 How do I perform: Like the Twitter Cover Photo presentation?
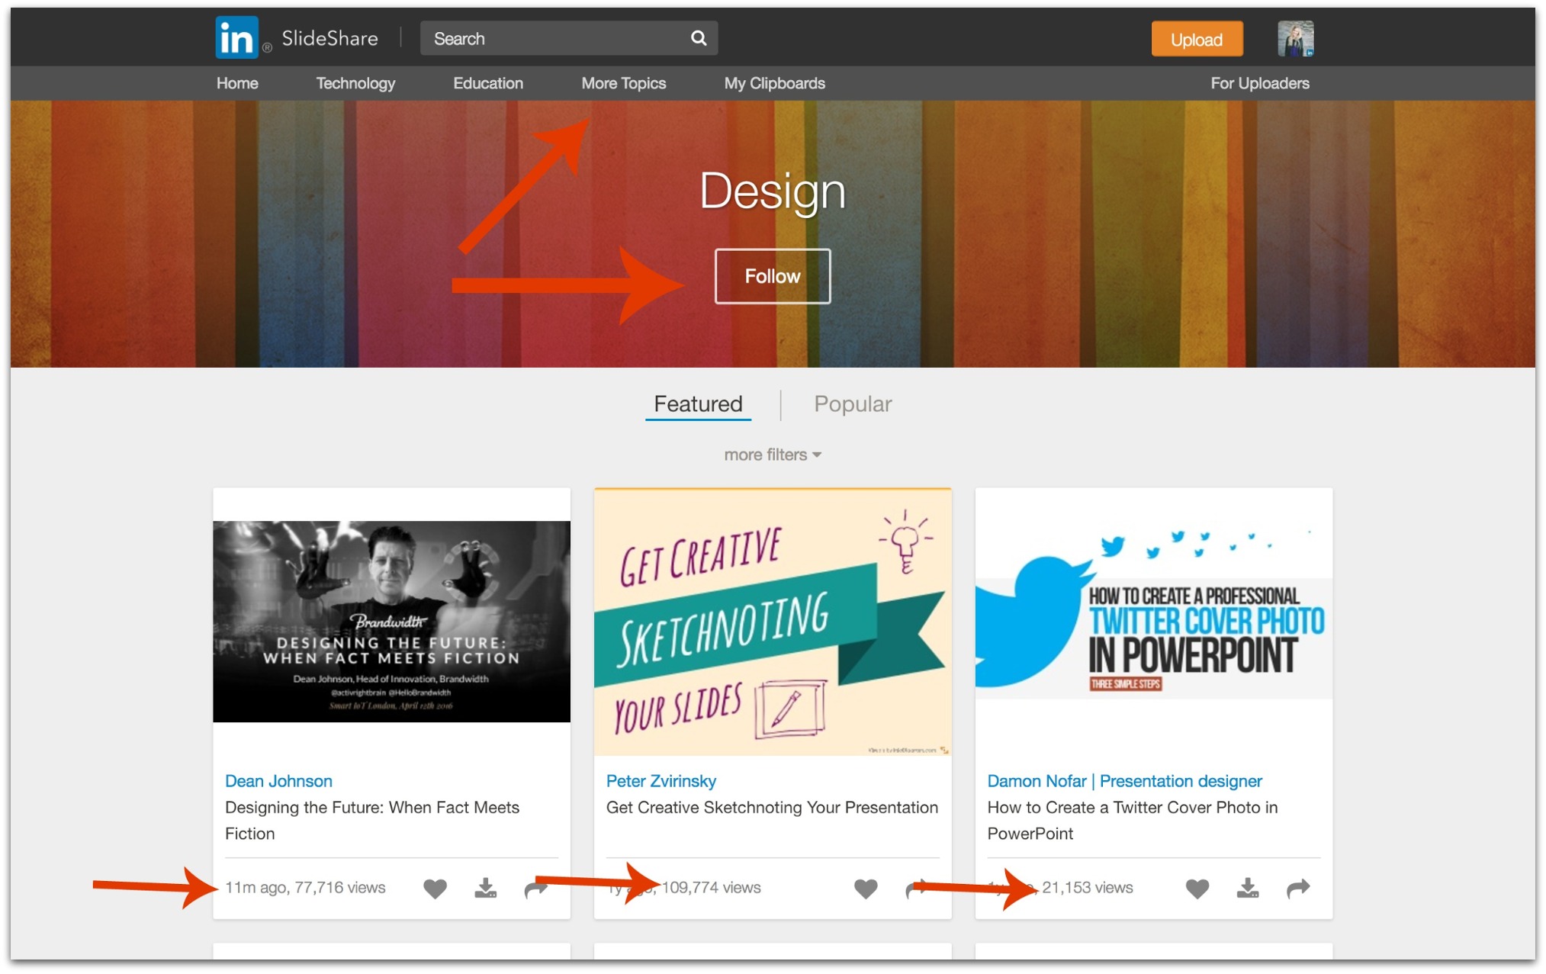point(1197,888)
